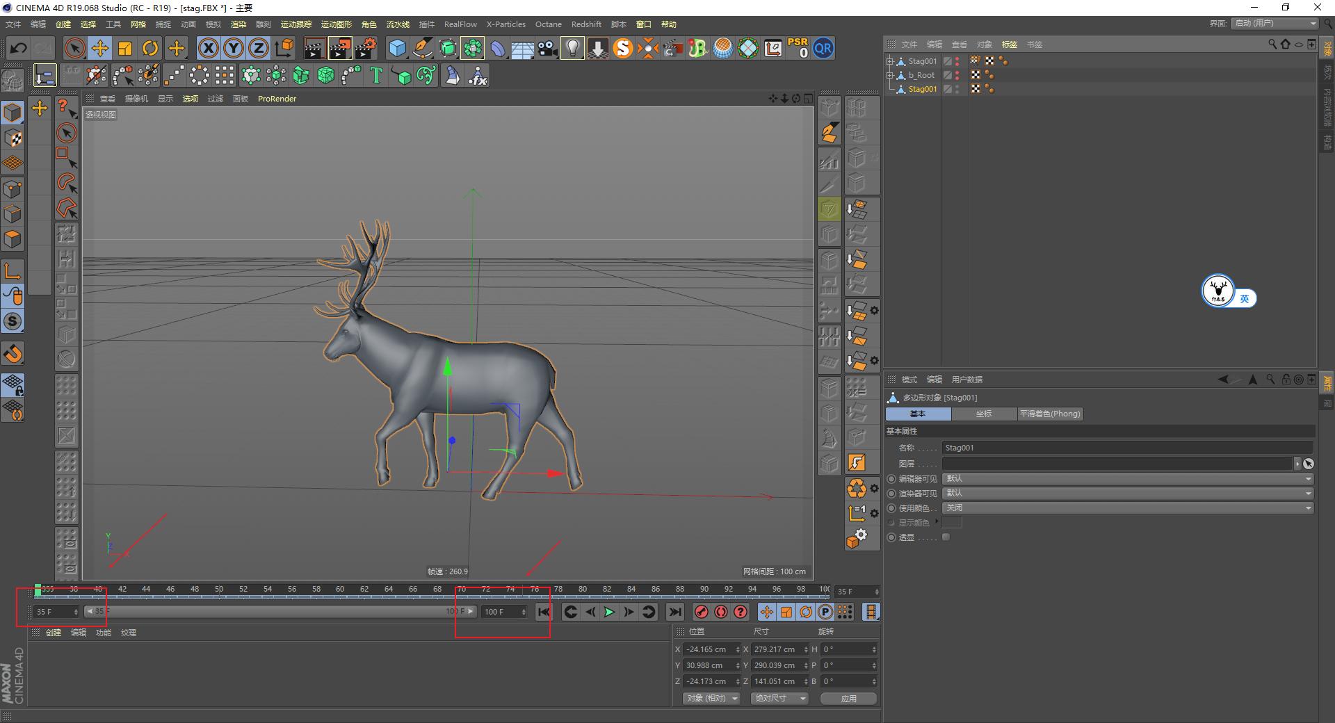Click the Undo arrow icon
1335x723 pixels.
point(18,48)
